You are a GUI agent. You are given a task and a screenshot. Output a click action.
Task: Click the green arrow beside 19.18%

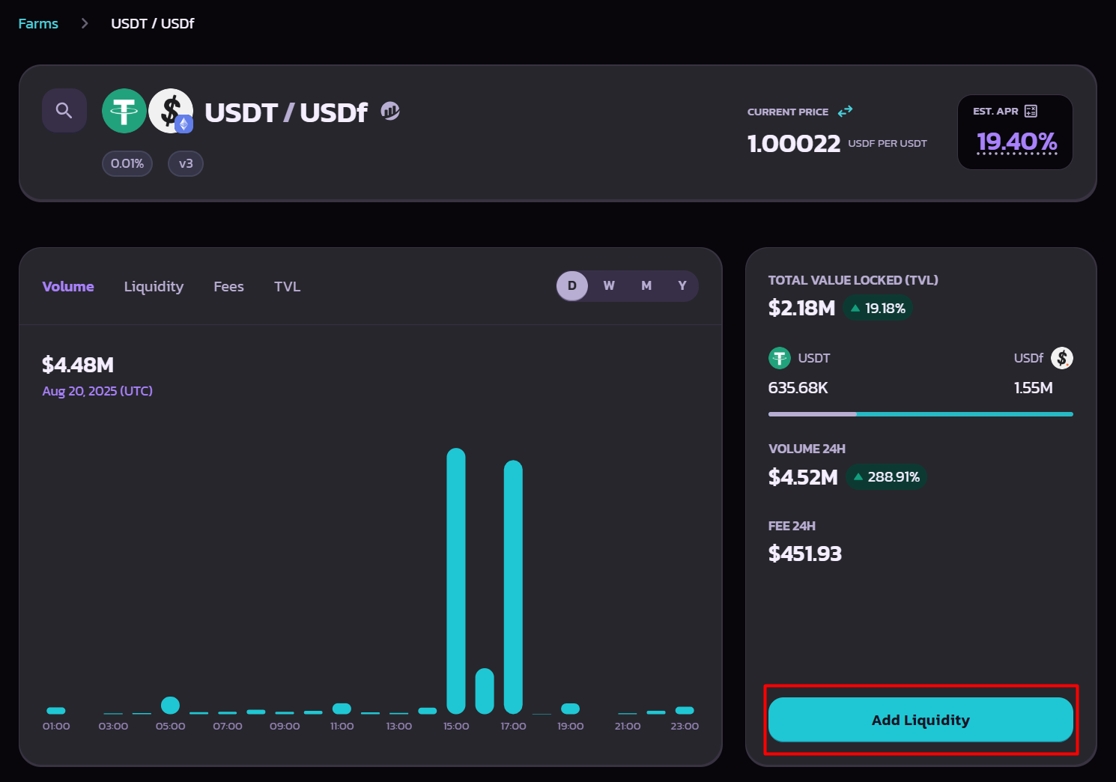[855, 308]
